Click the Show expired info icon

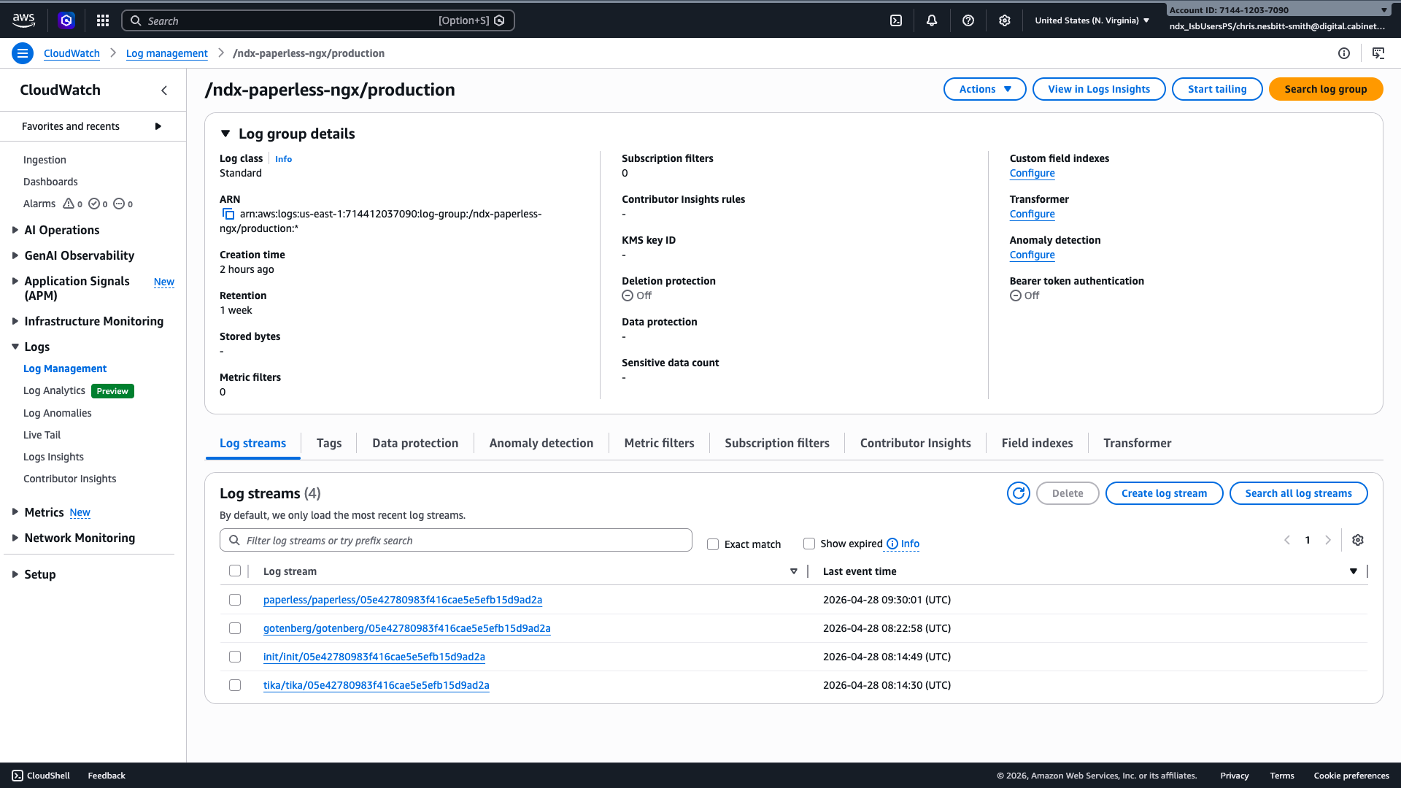coord(892,544)
